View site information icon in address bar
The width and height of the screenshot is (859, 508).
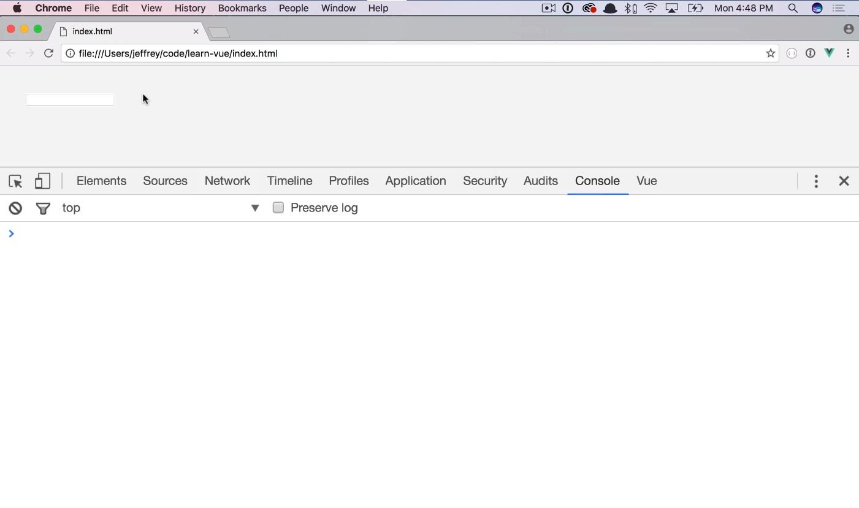click(x=71, y=53)
